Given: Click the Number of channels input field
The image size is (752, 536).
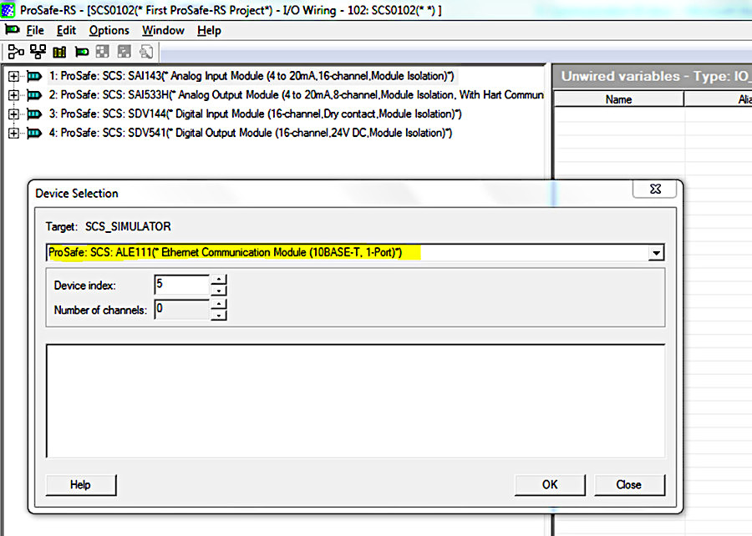Looking at the screenshot, I should pyautogui.click(x=182, y=310).
